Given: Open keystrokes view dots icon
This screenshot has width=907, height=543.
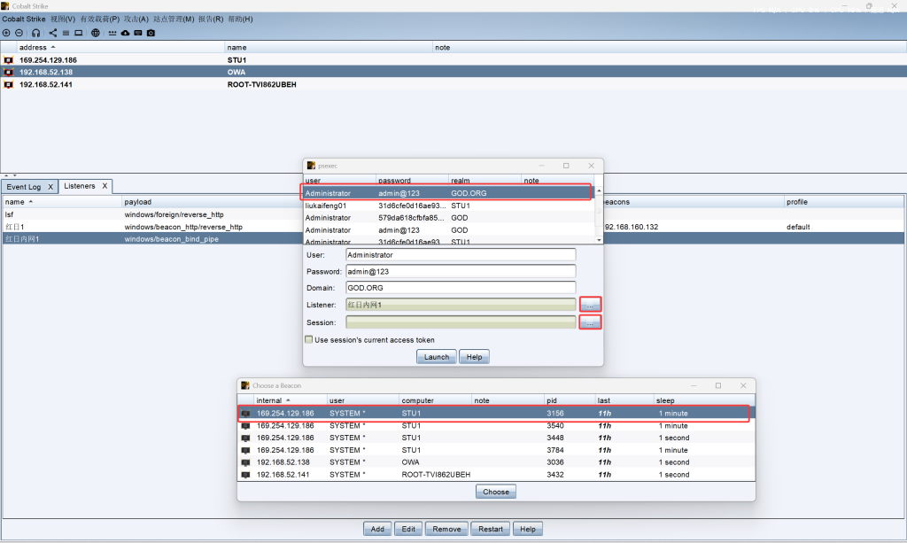Looking at the screenshot, I should pos(112,33).
